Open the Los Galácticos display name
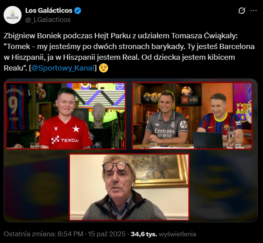This screenshot has width=263, height=243. [49, 10]
